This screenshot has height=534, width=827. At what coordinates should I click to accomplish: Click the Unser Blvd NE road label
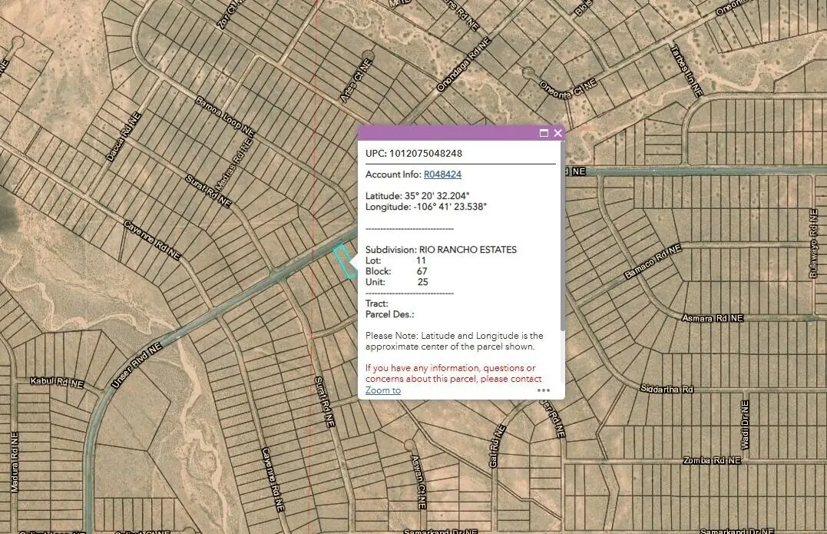[x=137, y=366]
